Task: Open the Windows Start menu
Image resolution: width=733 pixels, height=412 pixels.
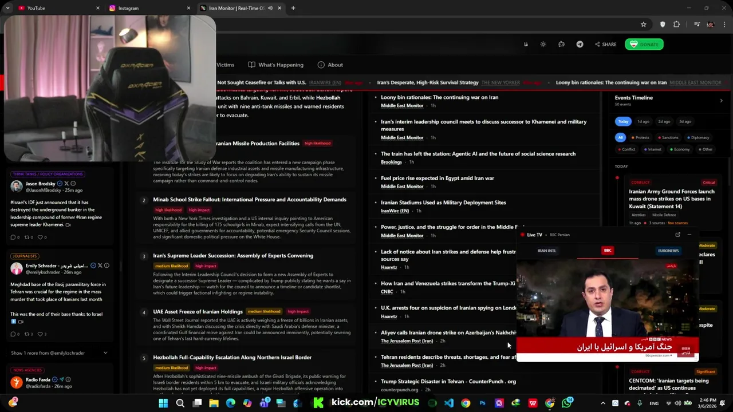Action: tap(163, 403)
